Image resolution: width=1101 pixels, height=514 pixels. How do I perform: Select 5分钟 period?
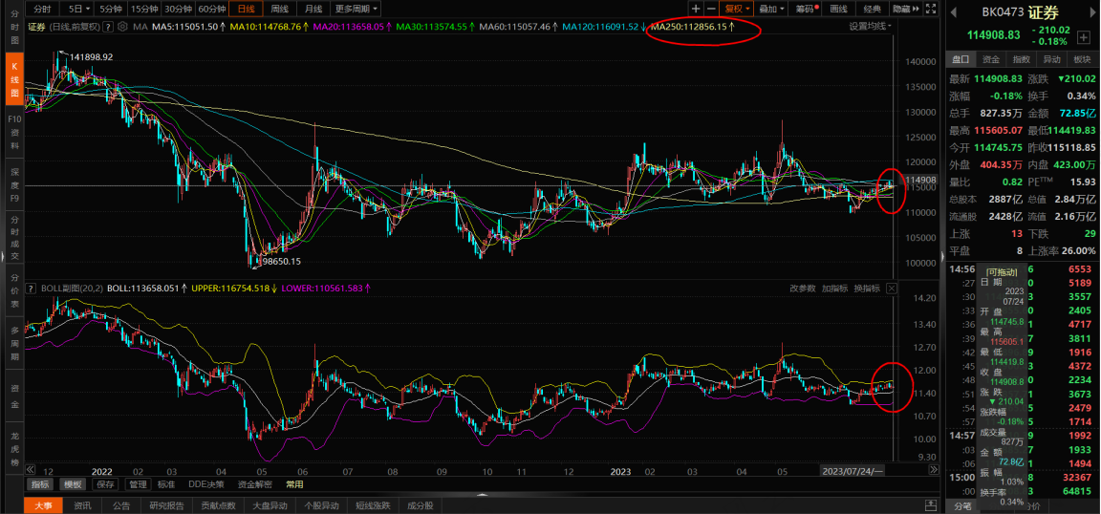tap(110, 10)
